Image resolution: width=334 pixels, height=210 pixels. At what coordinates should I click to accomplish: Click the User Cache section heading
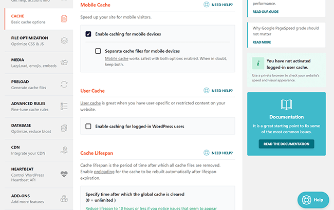pyautogui.click(x=92, y=91)
